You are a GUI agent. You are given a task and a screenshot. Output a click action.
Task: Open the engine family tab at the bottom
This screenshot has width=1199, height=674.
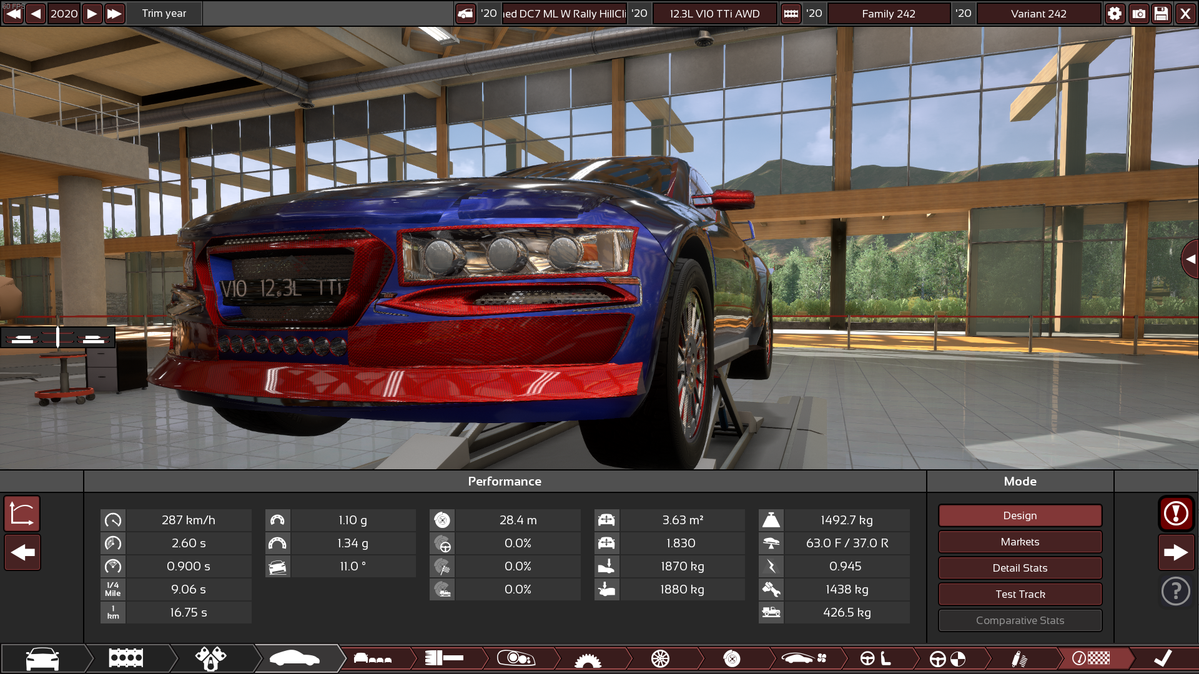coord(126,658)
